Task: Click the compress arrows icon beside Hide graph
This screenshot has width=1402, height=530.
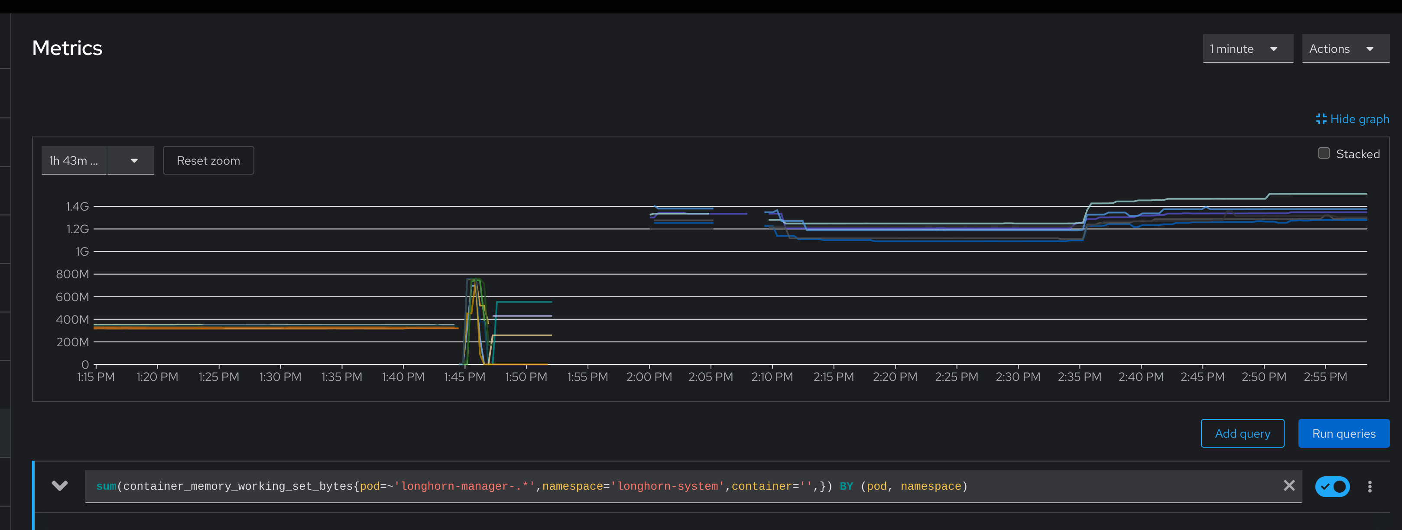Action: [1321, 119]
